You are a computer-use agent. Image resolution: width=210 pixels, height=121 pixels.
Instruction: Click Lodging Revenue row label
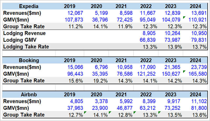coord(24,33)
